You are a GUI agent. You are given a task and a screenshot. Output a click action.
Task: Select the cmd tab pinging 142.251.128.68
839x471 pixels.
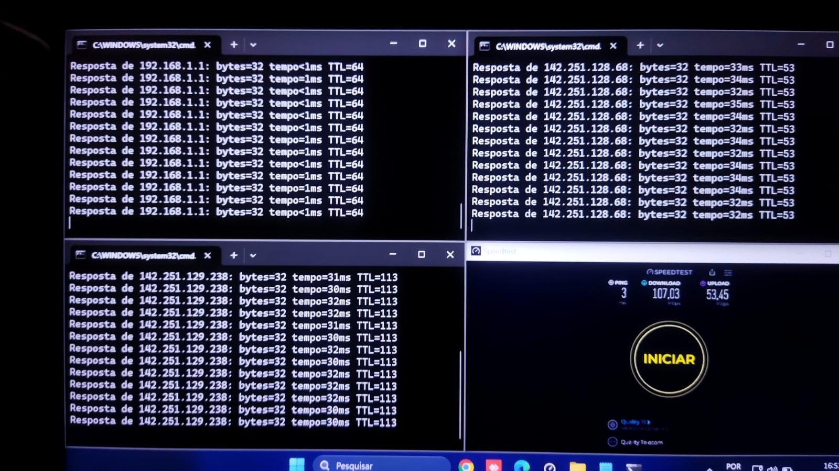545,46
